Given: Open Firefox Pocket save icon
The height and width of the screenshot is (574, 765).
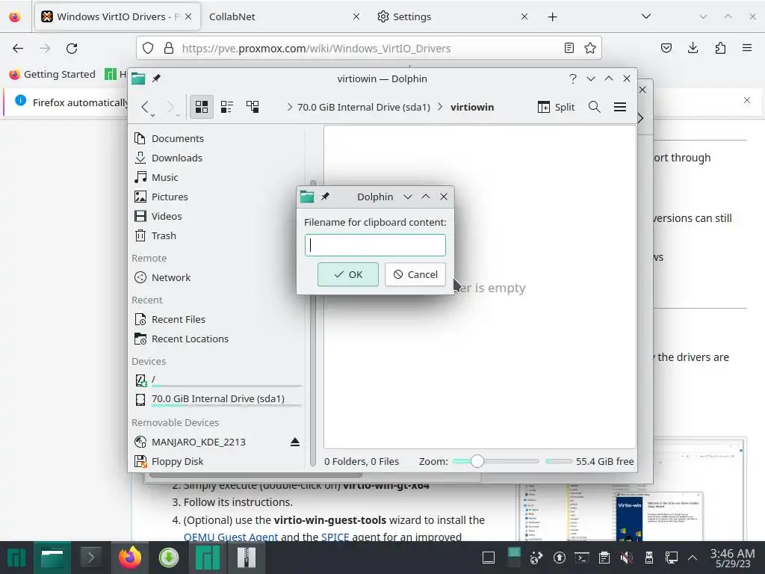Looking at the screenshot, I should point(666,48).
